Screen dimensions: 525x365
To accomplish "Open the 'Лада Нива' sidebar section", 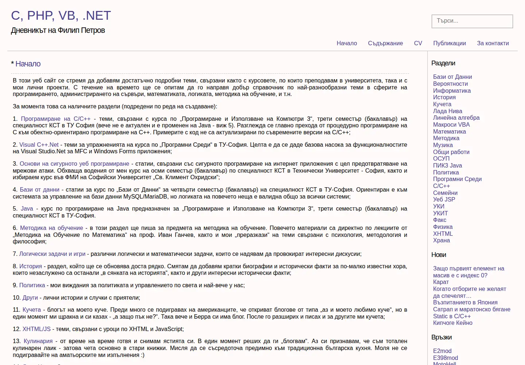I will point(448,111).
